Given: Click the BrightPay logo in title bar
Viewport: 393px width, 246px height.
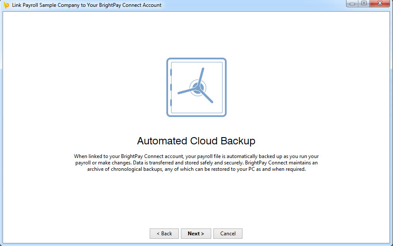Looking at the screenshot, I should (6, 5).
